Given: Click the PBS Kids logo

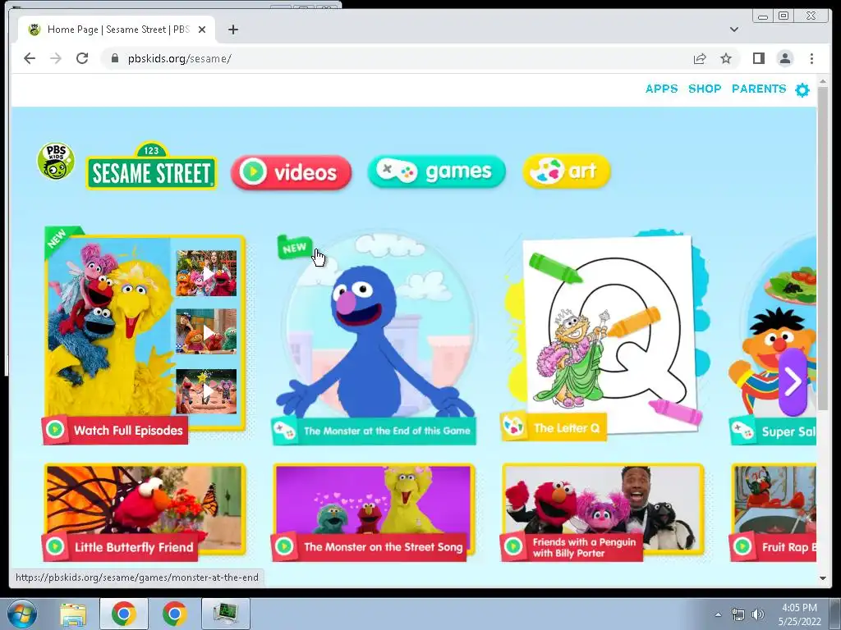Looking at the screenshot, I should [55, 162].
